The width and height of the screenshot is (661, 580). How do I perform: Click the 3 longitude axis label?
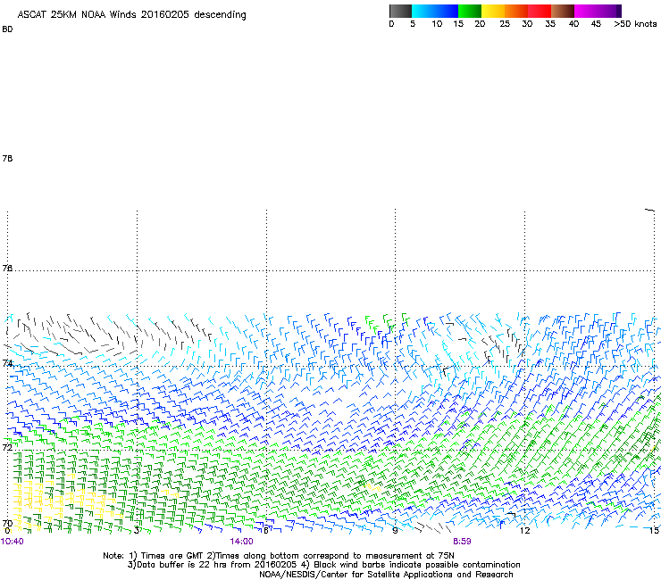click(x=137, y=530)
